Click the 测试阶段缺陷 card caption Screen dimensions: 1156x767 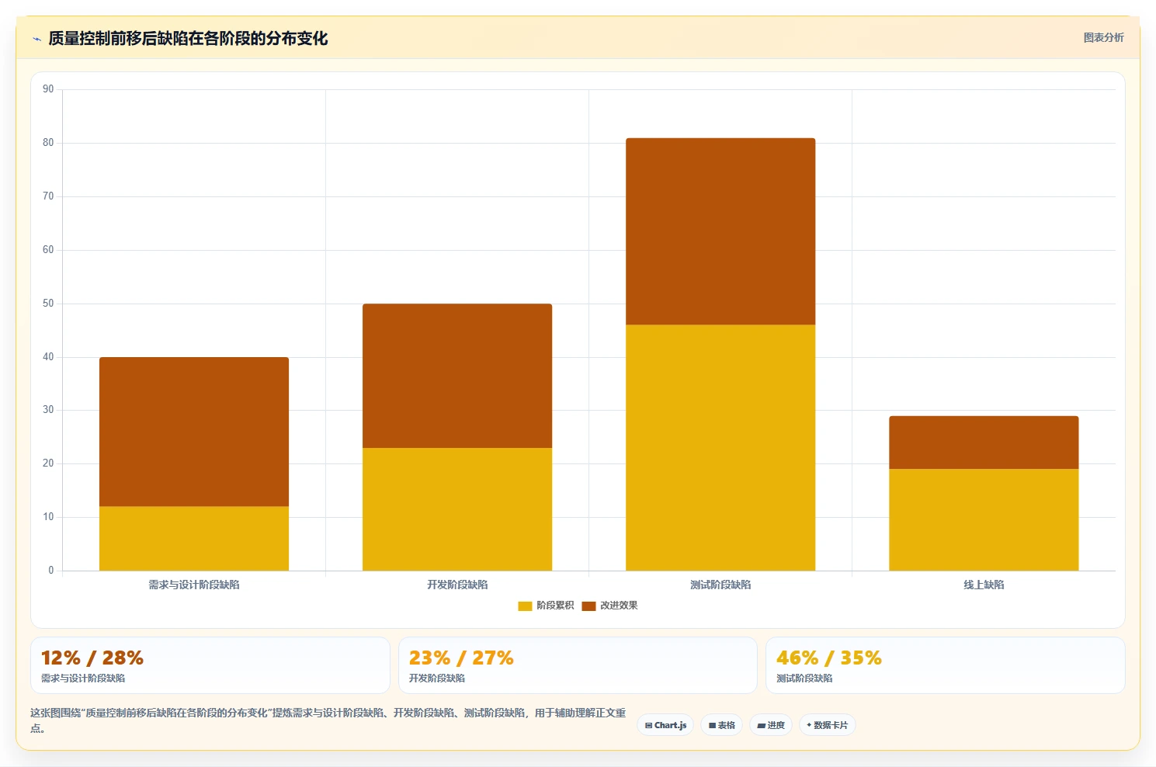(x=804, y=678)
